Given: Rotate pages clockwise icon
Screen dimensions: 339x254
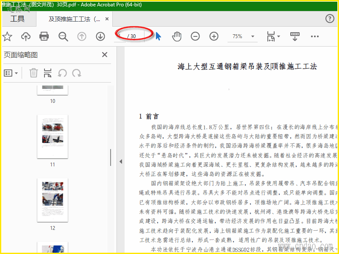Looking at the screenshot, I should (77, 73).
